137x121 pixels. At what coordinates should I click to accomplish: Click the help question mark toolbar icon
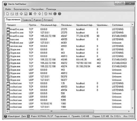coord(59,14)
